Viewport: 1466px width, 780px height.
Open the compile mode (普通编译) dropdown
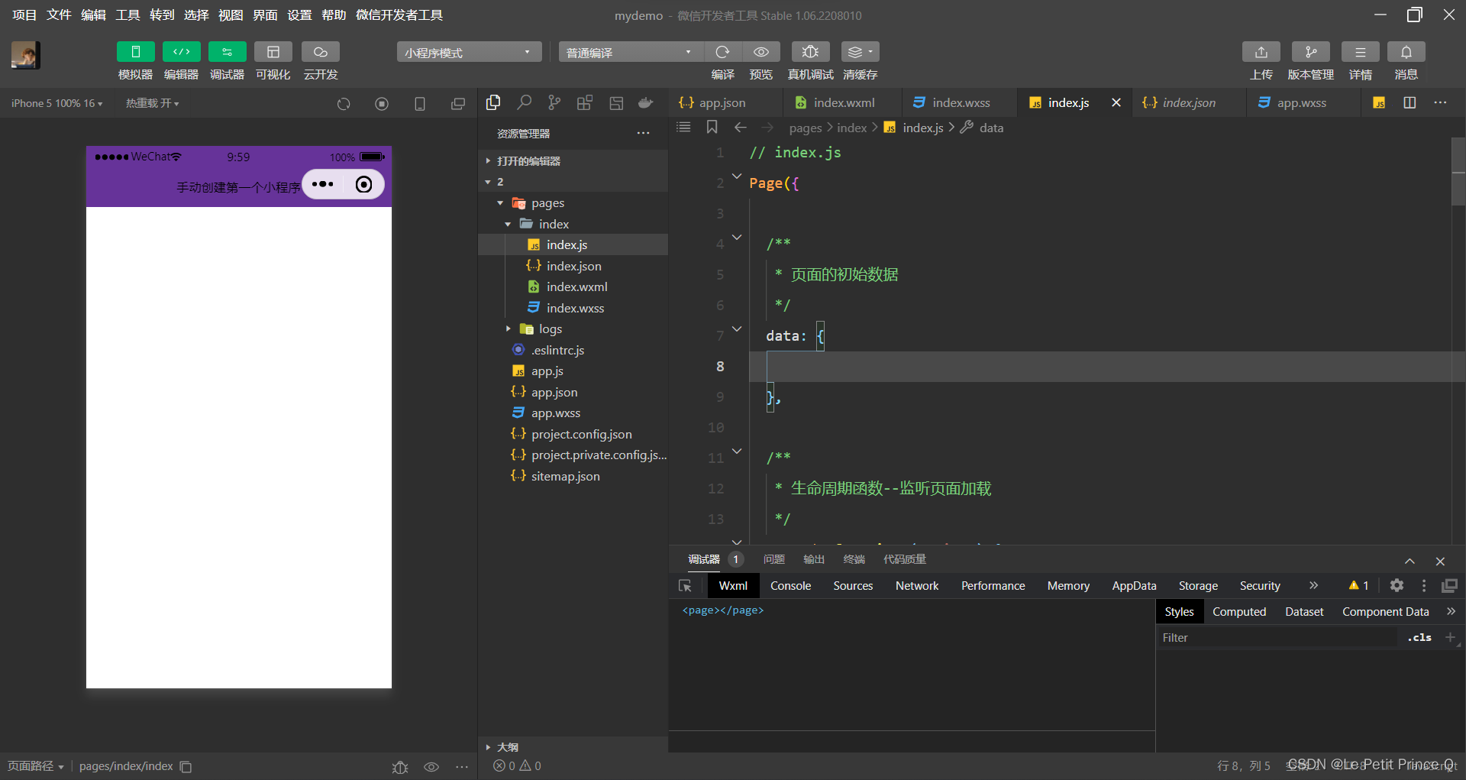[631, 52]
